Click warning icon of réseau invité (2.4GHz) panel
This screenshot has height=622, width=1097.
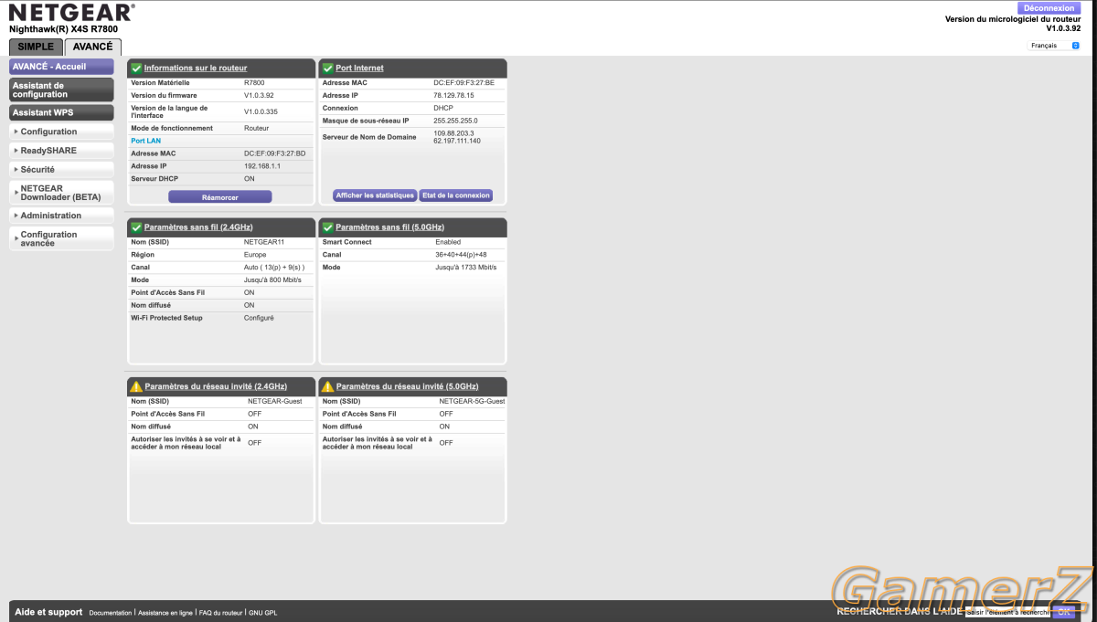[x=136, y=386]
